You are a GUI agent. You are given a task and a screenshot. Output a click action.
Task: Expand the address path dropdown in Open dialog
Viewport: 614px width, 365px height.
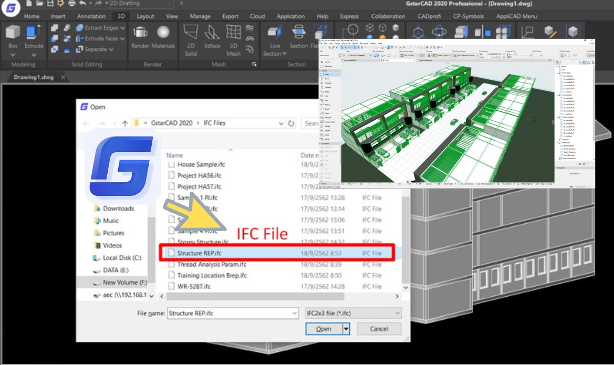281,123
